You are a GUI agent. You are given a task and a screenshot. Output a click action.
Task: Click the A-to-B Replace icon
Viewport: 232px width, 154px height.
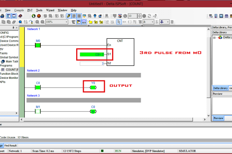[x=26, y=22]
